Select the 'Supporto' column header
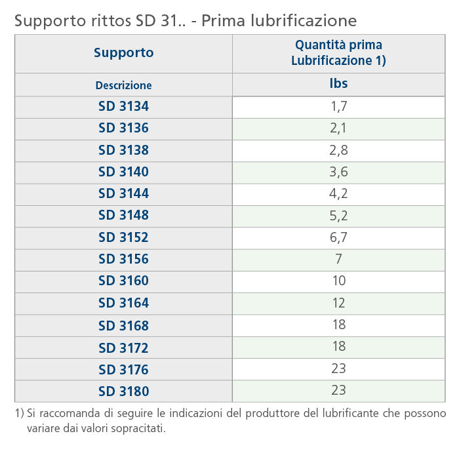459x459 pixels. click(123, 53)
